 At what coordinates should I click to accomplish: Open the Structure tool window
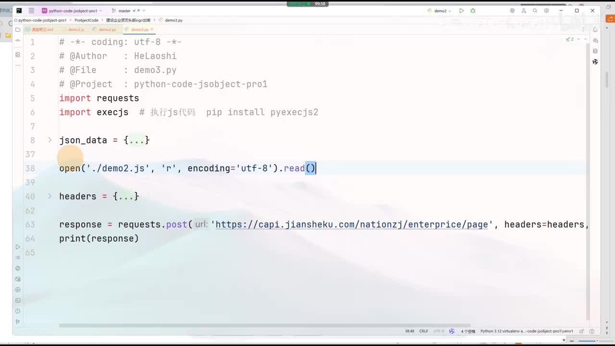point(18,55)
